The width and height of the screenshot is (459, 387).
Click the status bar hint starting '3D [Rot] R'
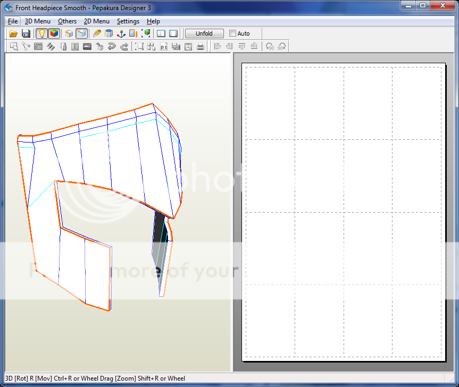click(x=95, y=378)
